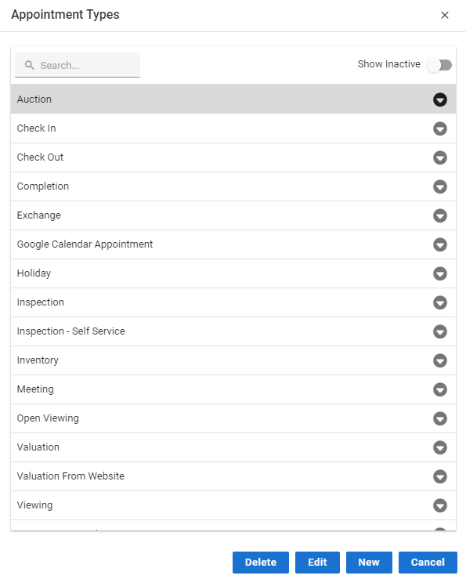
Task: Click the Viewing row arrow icon
Action: click(440, 505)
